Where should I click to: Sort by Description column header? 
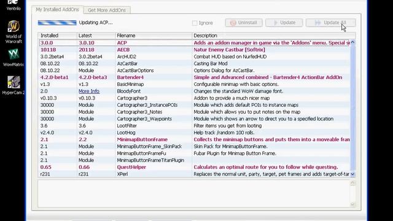coord(273,36)
